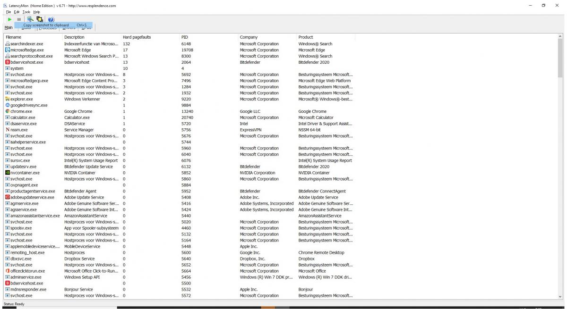The image size is (567, 309).
Task: Click the vertical scrollbar thumb of the list
Action: (x=560, y=58)
